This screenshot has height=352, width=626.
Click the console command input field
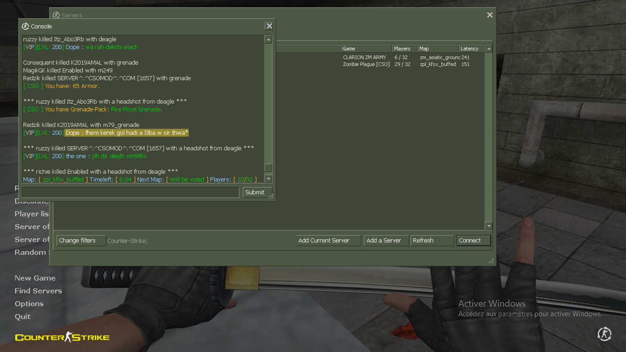pyautogui.click(x=131, y=192)
